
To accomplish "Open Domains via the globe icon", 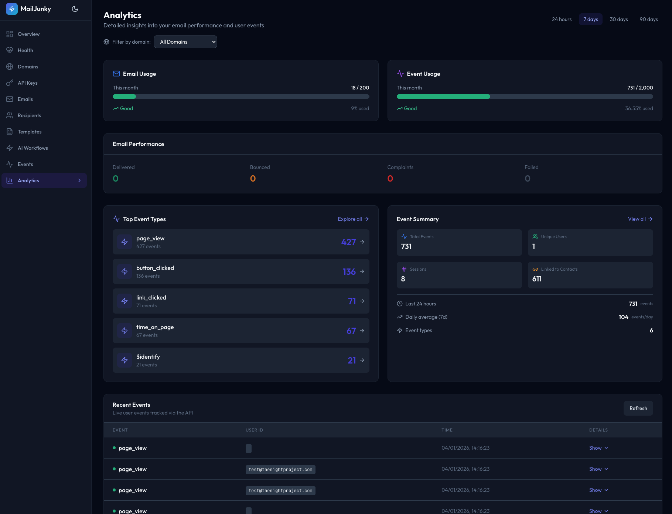I will pyautogui.click(x=10, y=67).
